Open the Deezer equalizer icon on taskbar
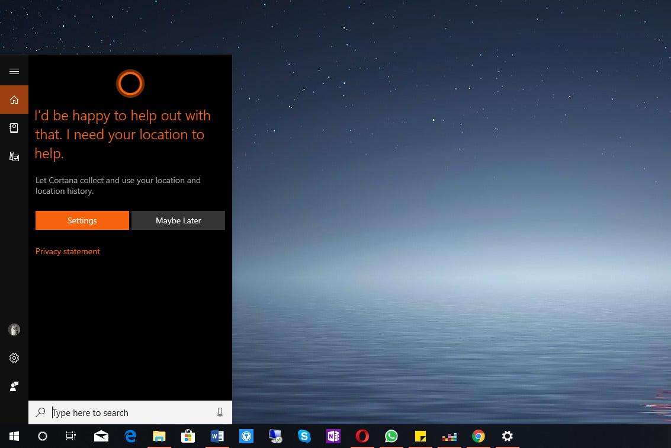 tap(450, 436)
